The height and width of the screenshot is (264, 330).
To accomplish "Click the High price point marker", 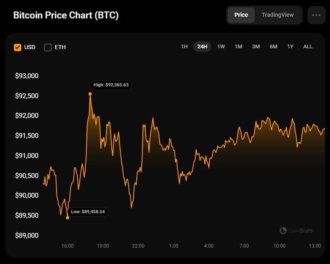I will pos(90,94).
